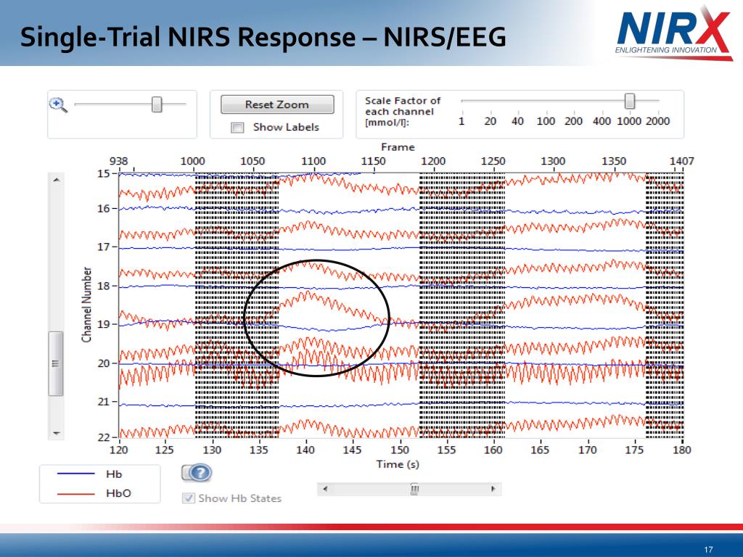Click the Frame axis title
Viewport: 743px width, 557px height.
point(398,147)
